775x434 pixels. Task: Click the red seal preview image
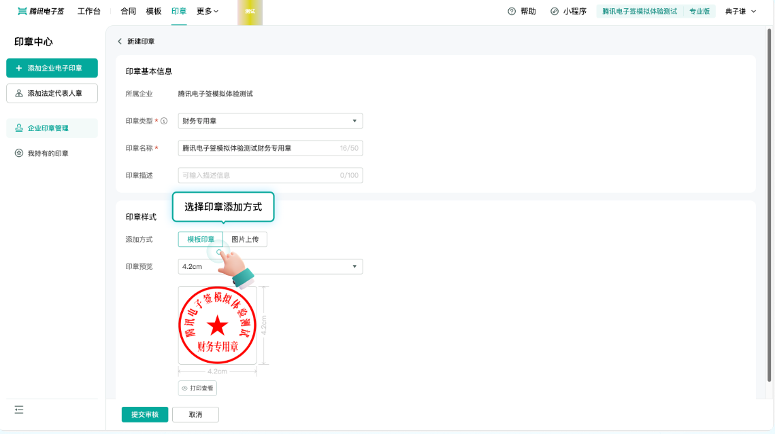(x=217, y=325)
